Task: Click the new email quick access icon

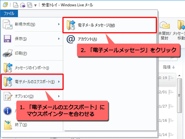Action: [x=16, y=5]
